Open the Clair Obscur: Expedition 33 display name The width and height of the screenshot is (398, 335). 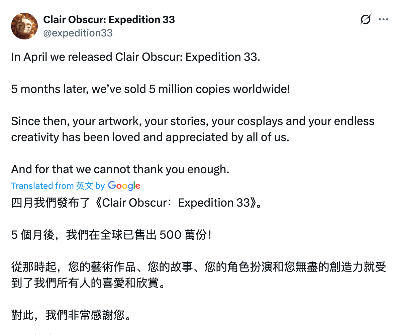(x=109, y=20)
